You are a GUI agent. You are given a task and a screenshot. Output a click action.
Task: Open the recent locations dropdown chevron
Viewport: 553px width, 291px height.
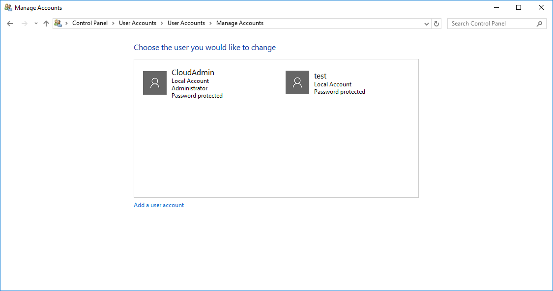click(x=36, y=24)
